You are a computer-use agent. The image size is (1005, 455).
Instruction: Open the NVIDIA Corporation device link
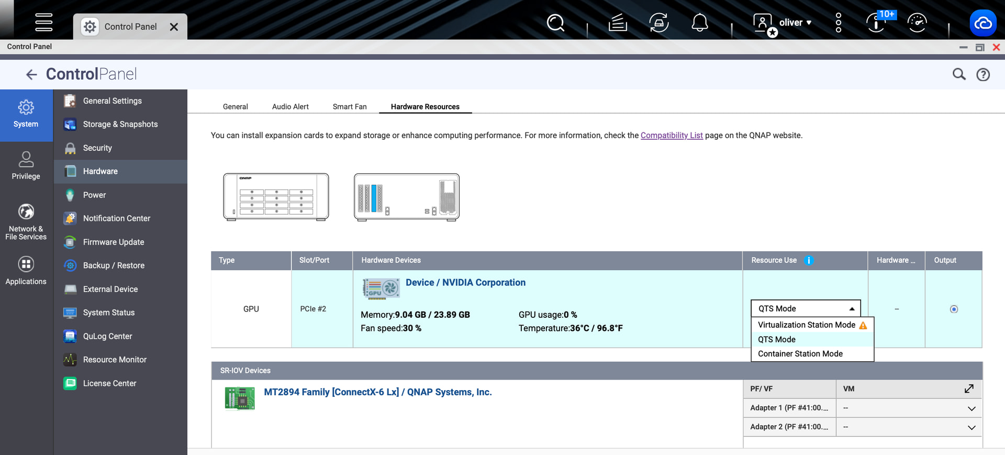[x=465, y=283]
